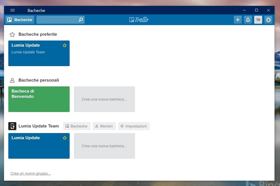Toggle star on team Lumia Update board
Image resolution: width=280 pixels, height=186 pixels.
click(65, 138)
